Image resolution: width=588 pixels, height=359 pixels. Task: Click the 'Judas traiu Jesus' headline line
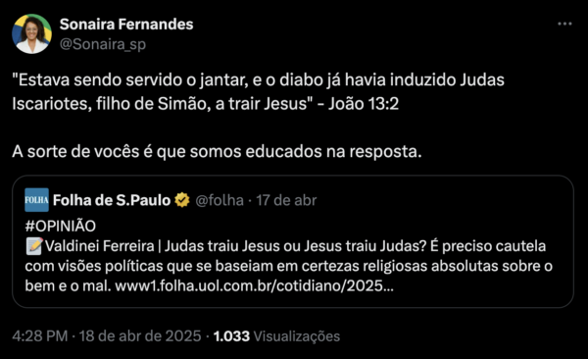tap(286, 246)
